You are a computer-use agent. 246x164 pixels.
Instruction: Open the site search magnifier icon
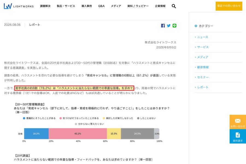pyautogui.click(x=174, y=6)
